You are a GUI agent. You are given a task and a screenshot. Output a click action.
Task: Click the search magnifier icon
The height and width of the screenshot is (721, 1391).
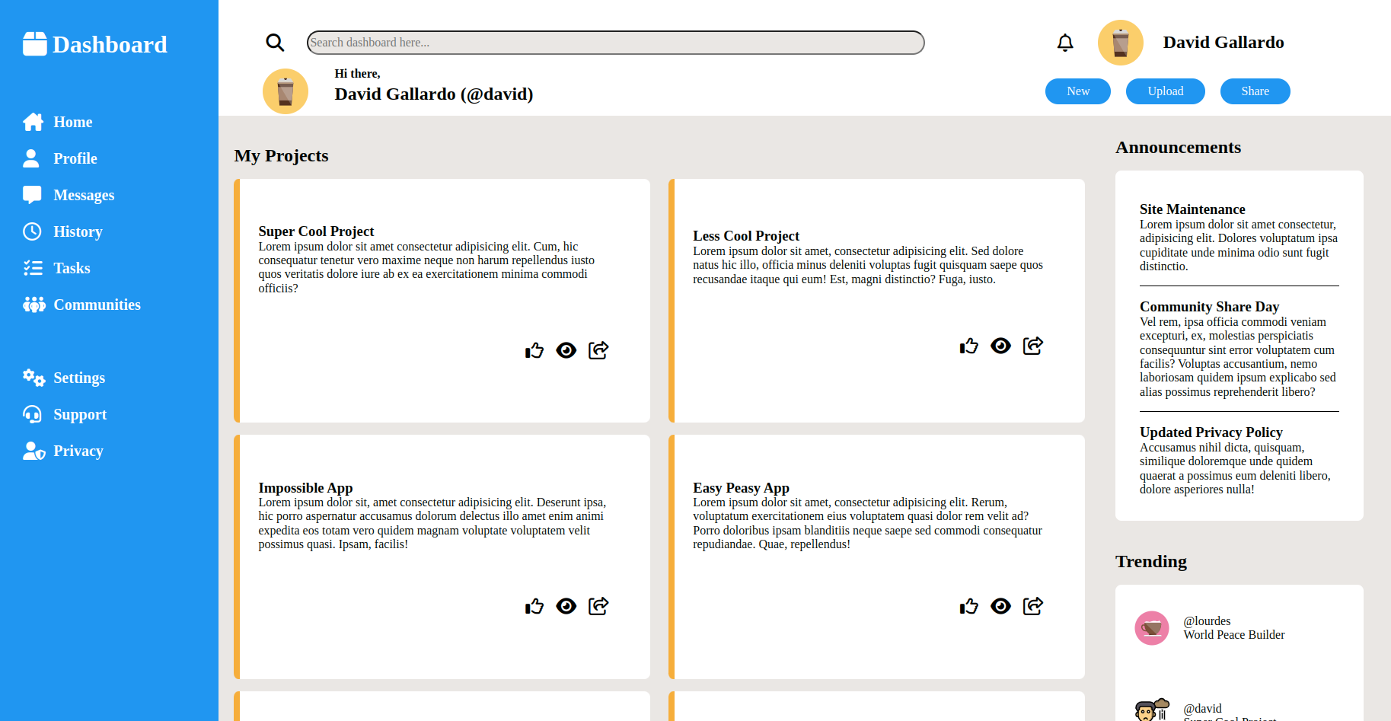275,43
